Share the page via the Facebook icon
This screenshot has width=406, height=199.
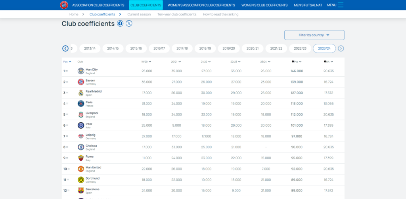pyautogui.click(x=120, y=23)
